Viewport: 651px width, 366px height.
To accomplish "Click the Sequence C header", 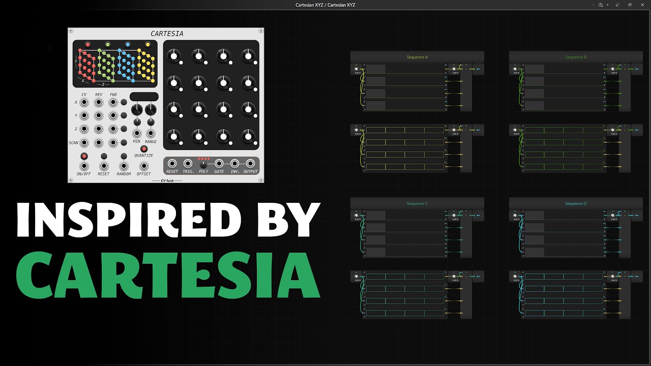I will 417,203.
